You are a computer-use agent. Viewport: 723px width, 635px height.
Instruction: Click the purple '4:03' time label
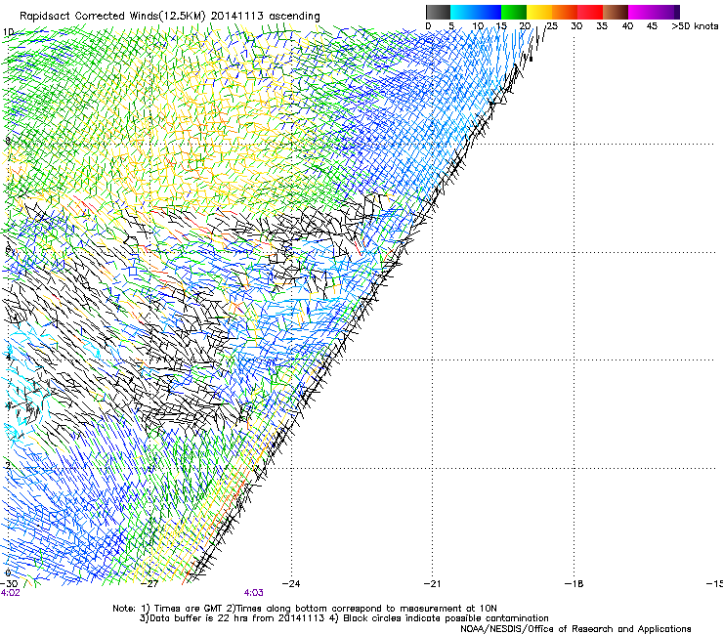254,593
